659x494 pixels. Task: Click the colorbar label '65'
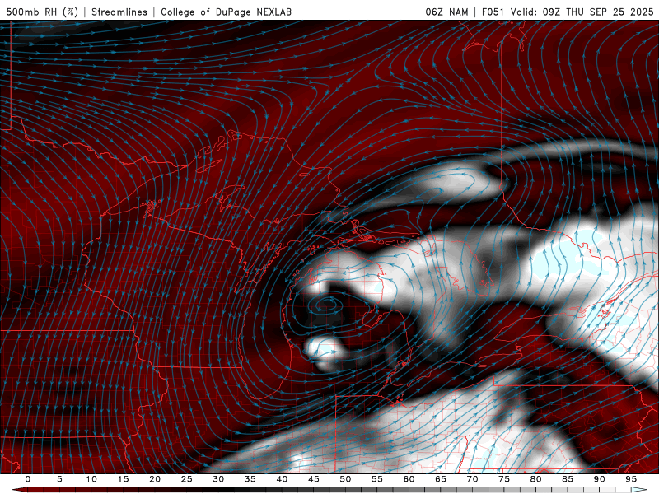coord(441,479)
